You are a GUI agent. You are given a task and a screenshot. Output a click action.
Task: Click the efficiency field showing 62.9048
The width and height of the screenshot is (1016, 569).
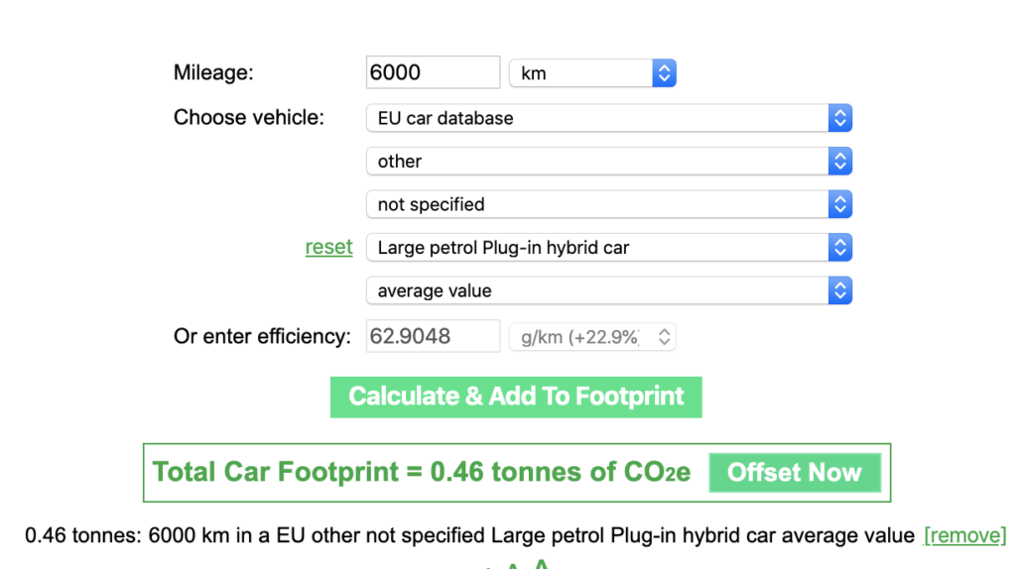pyautogui.click(x=433, y=336)
